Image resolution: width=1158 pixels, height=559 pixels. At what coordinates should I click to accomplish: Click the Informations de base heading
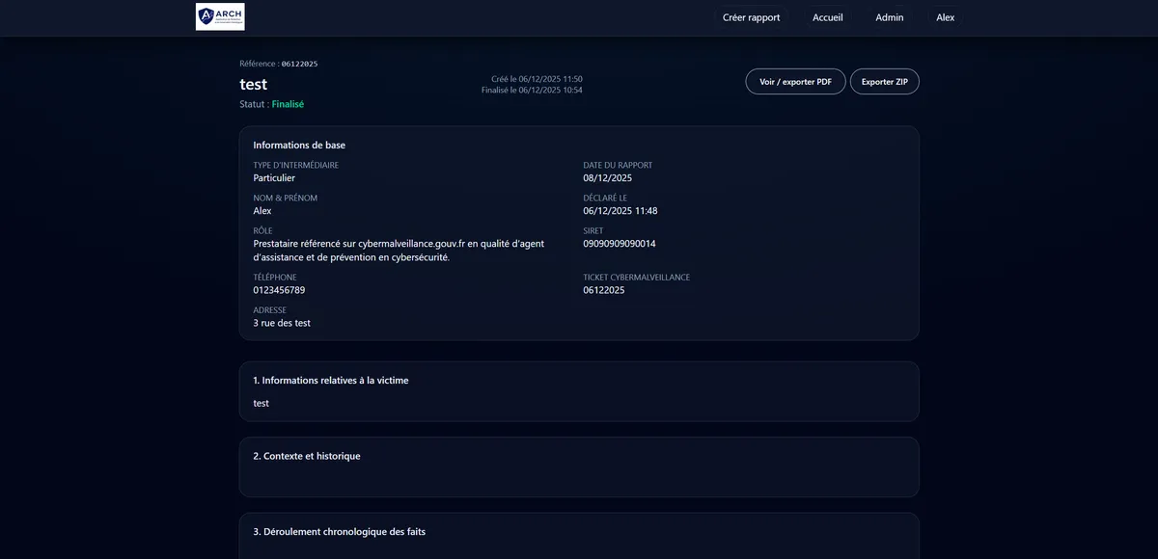coord(299,146)
